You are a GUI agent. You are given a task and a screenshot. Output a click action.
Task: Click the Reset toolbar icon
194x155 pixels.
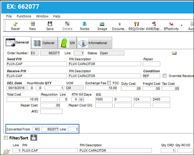click(x=15, y=24)
